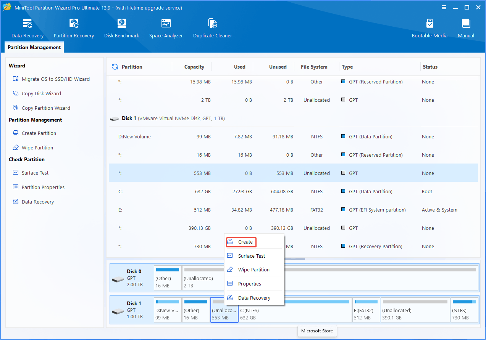Select the Disk 0 Unallocated 2 TB block

click(330, 278)
